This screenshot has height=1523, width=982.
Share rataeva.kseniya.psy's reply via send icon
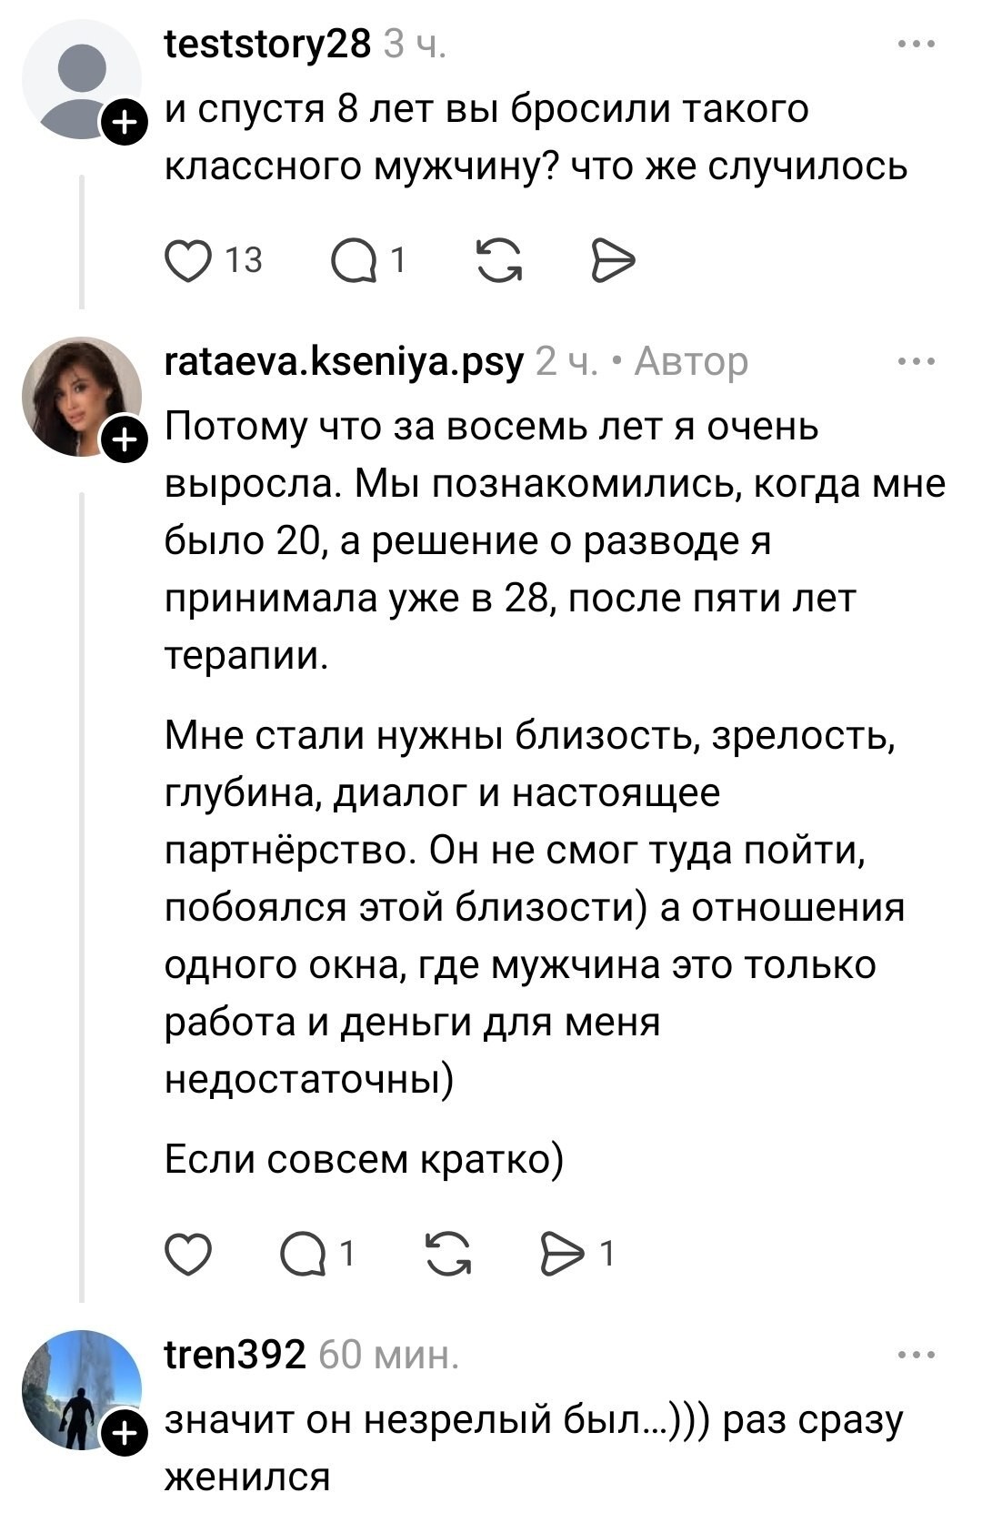pos(564,1255)
